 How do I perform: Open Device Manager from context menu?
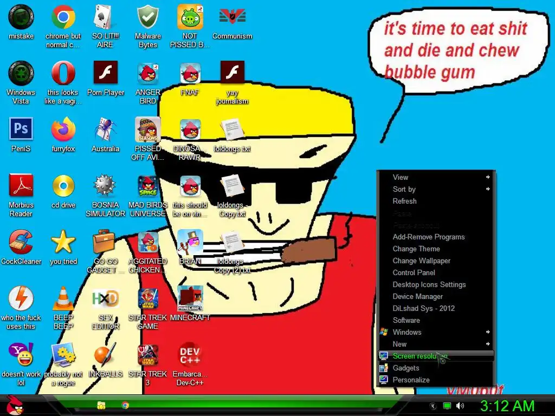click(x=436, y=296)
